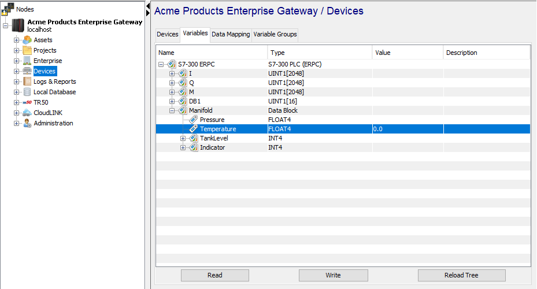The width and height of the screenshot is (537, 289).
Task: Select the Temperature value cell 0.0
Action: click(408, 129)
